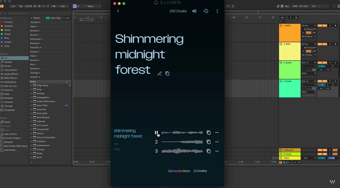Image resolution: width=340 pixels, height=188 pixels.
Task: Select Audio Effects in the Library sidebar
Action: point(11,74)
